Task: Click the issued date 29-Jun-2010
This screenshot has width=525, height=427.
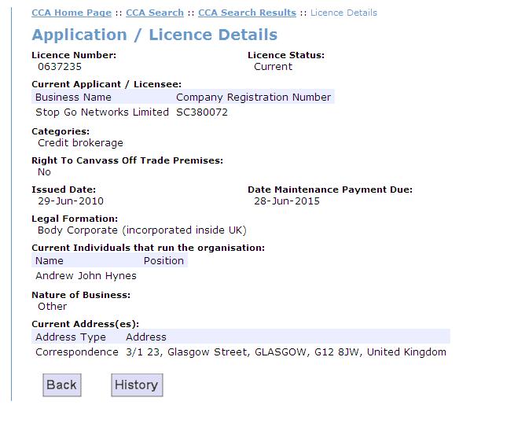Action: [x=71, y=201]
